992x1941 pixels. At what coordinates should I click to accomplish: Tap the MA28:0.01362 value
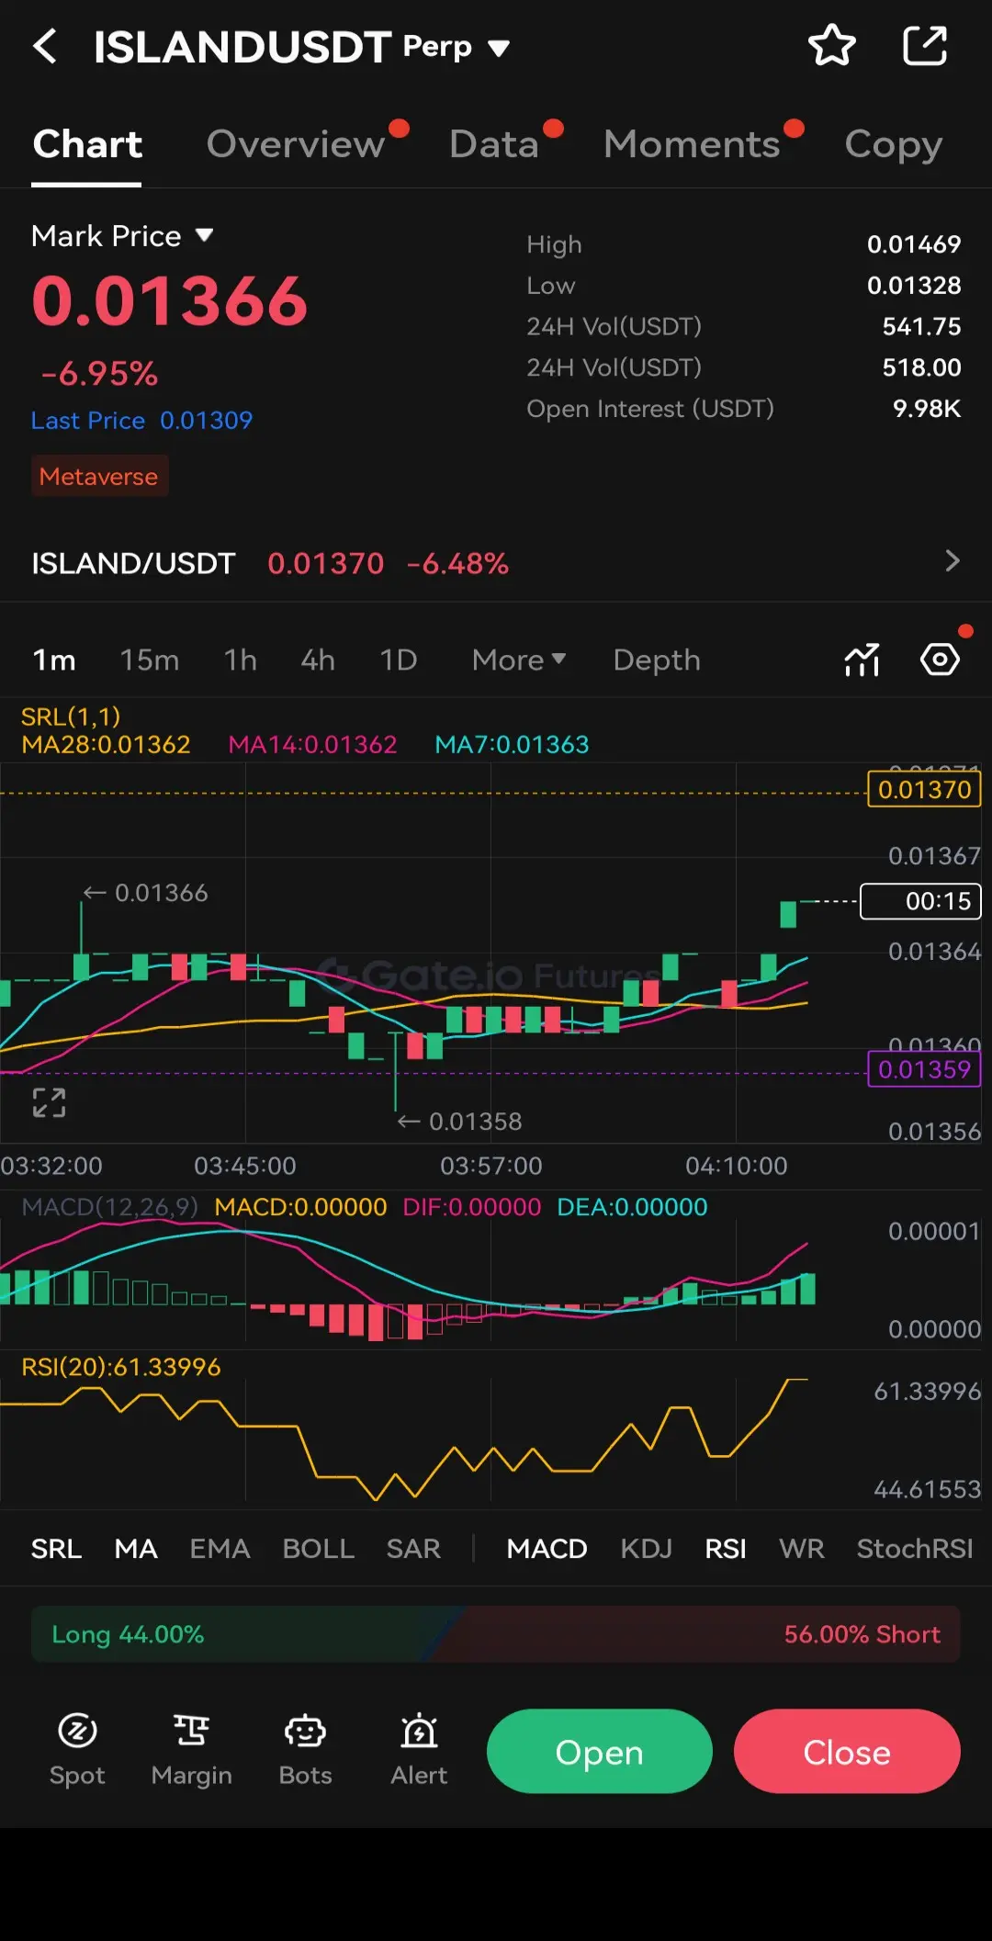[106, 744]
